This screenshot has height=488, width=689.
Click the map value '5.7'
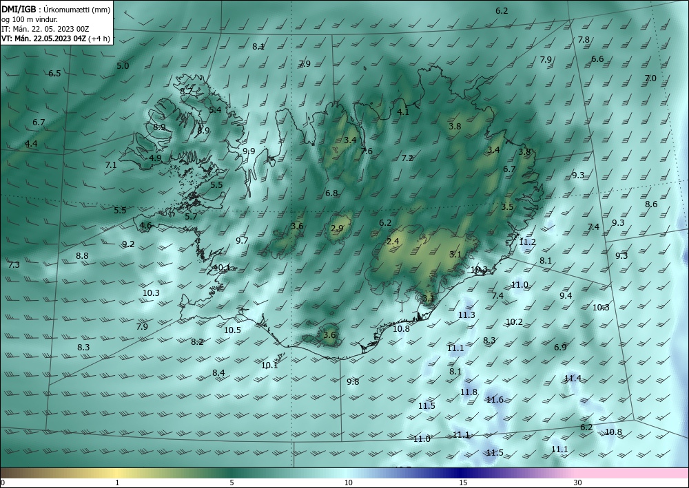[x=191, y=216]
